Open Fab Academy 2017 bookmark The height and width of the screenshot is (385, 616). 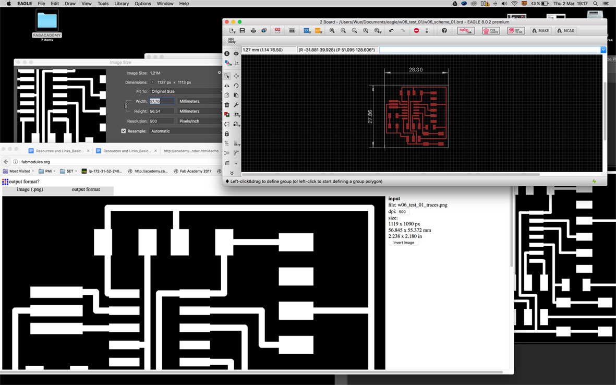coord(192,171)
